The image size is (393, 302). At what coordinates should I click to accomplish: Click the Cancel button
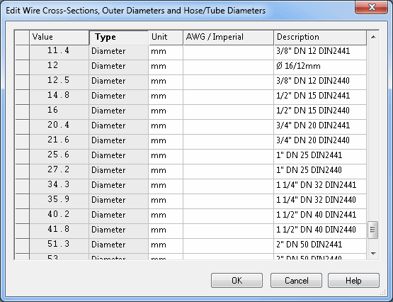pos(296,280)
